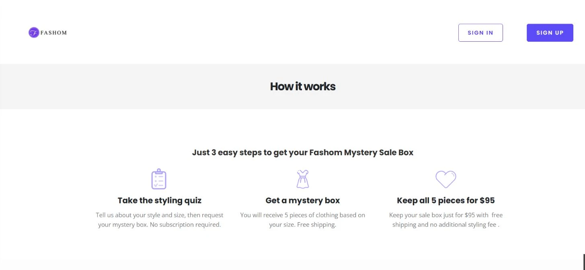Click the Fashom logo
The width and height of the screenshot is (585, 270).
tap(47, 32)
